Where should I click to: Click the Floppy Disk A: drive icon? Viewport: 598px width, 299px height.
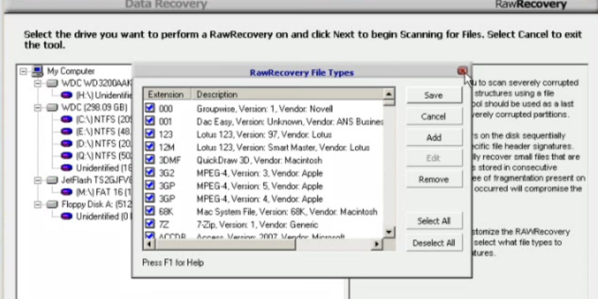[x=52, y=204]
